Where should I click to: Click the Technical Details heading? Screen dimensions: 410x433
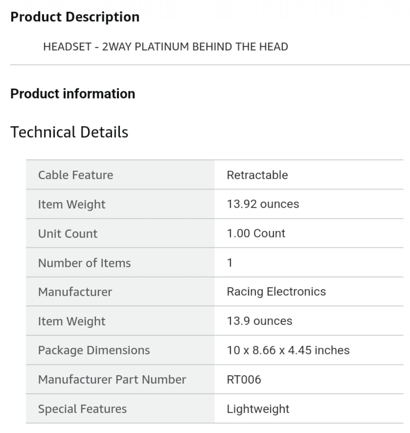pos(69,132)
